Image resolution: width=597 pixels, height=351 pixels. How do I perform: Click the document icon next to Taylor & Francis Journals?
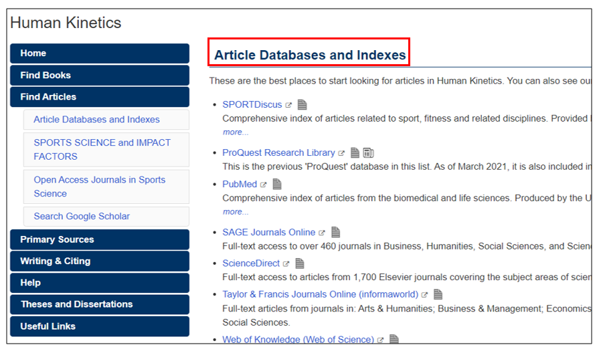[x=438, y=294]
